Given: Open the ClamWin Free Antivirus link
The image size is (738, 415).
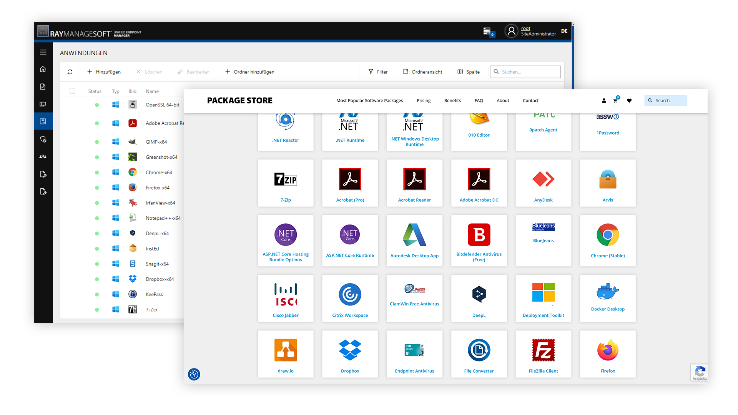Looking at the screenshot, I should click(414, 304).
